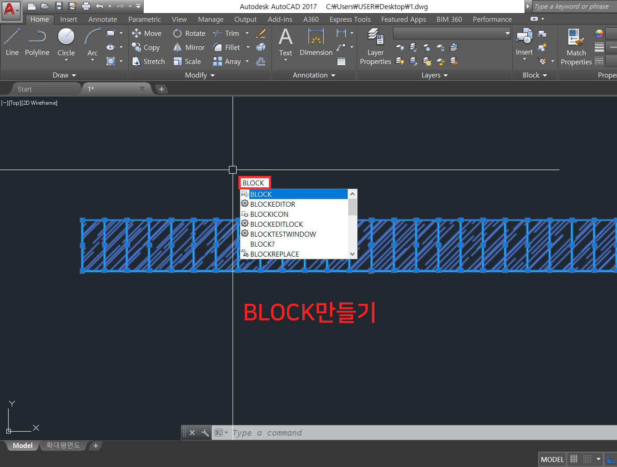617x467 pixels.
Task: Click the Plot printer icon
Action: [86, 6]
